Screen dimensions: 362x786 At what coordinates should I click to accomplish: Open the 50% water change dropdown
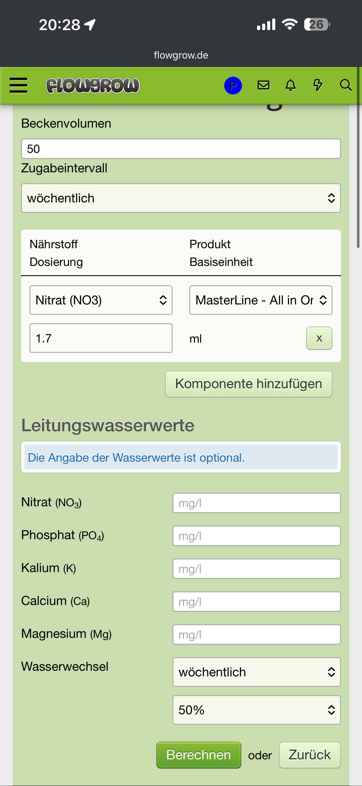pyautogui.click(x=256, y=710)
